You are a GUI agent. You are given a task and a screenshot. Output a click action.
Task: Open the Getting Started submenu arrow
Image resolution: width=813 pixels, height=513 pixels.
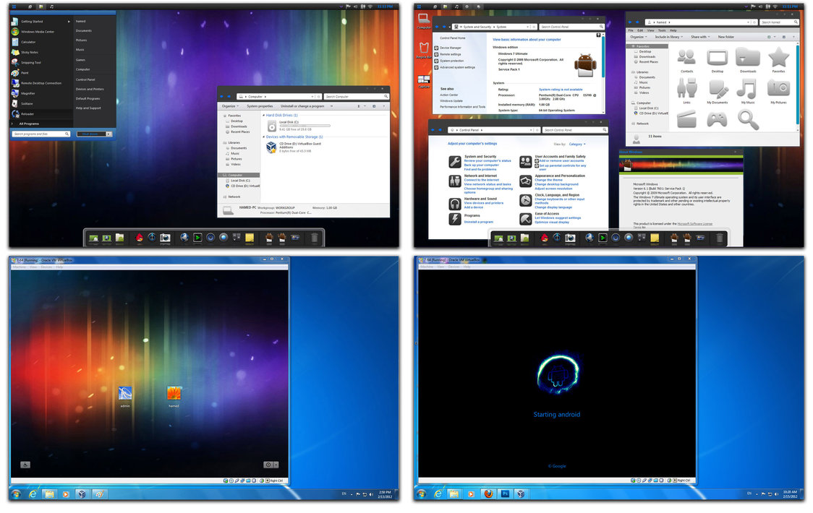click(x=69, y=21)
